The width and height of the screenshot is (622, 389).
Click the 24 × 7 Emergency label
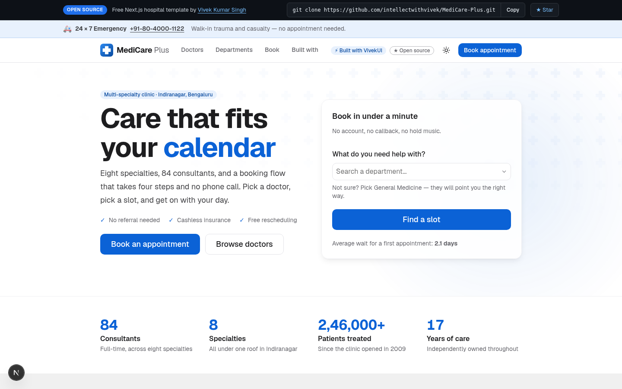pyautogui.click(x=101, y=29)
